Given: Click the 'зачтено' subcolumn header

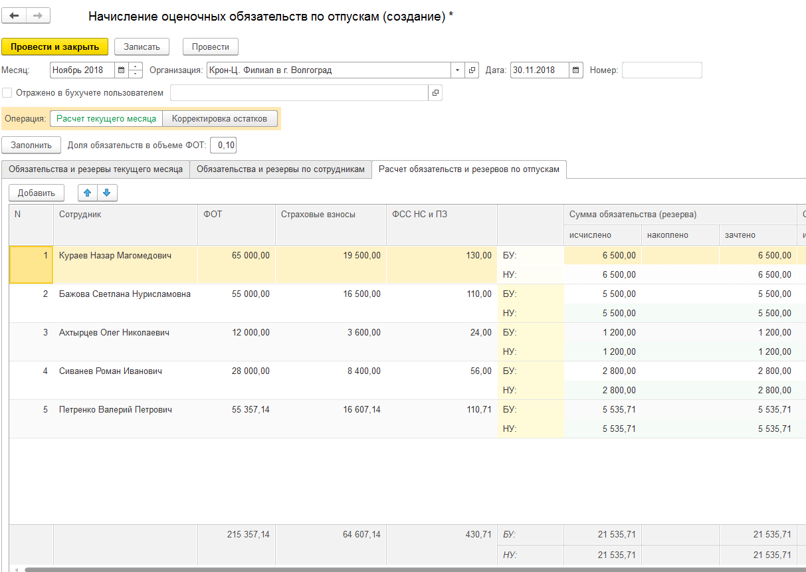Looking at the screenshot, I should (757, 235).
